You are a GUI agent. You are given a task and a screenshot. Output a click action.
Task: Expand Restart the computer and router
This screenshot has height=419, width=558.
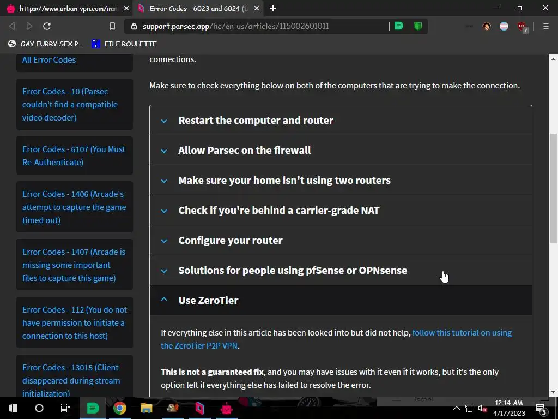[341, 120]
